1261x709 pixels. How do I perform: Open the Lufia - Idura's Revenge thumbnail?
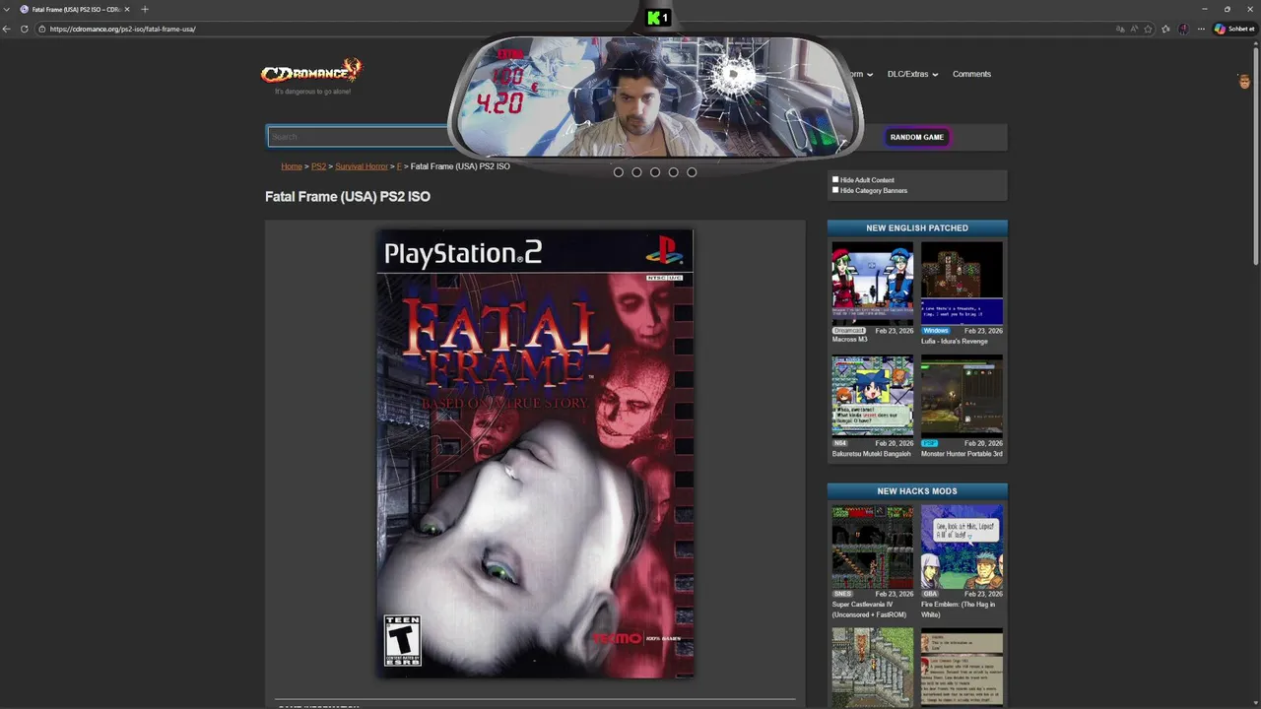pyautogui.click(x=962, y=284)
